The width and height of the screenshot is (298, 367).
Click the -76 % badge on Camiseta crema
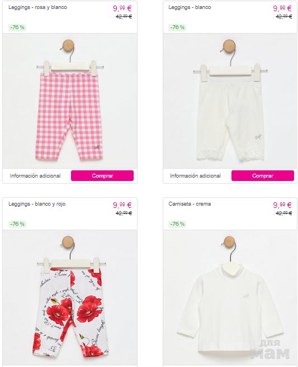point(177,224)
